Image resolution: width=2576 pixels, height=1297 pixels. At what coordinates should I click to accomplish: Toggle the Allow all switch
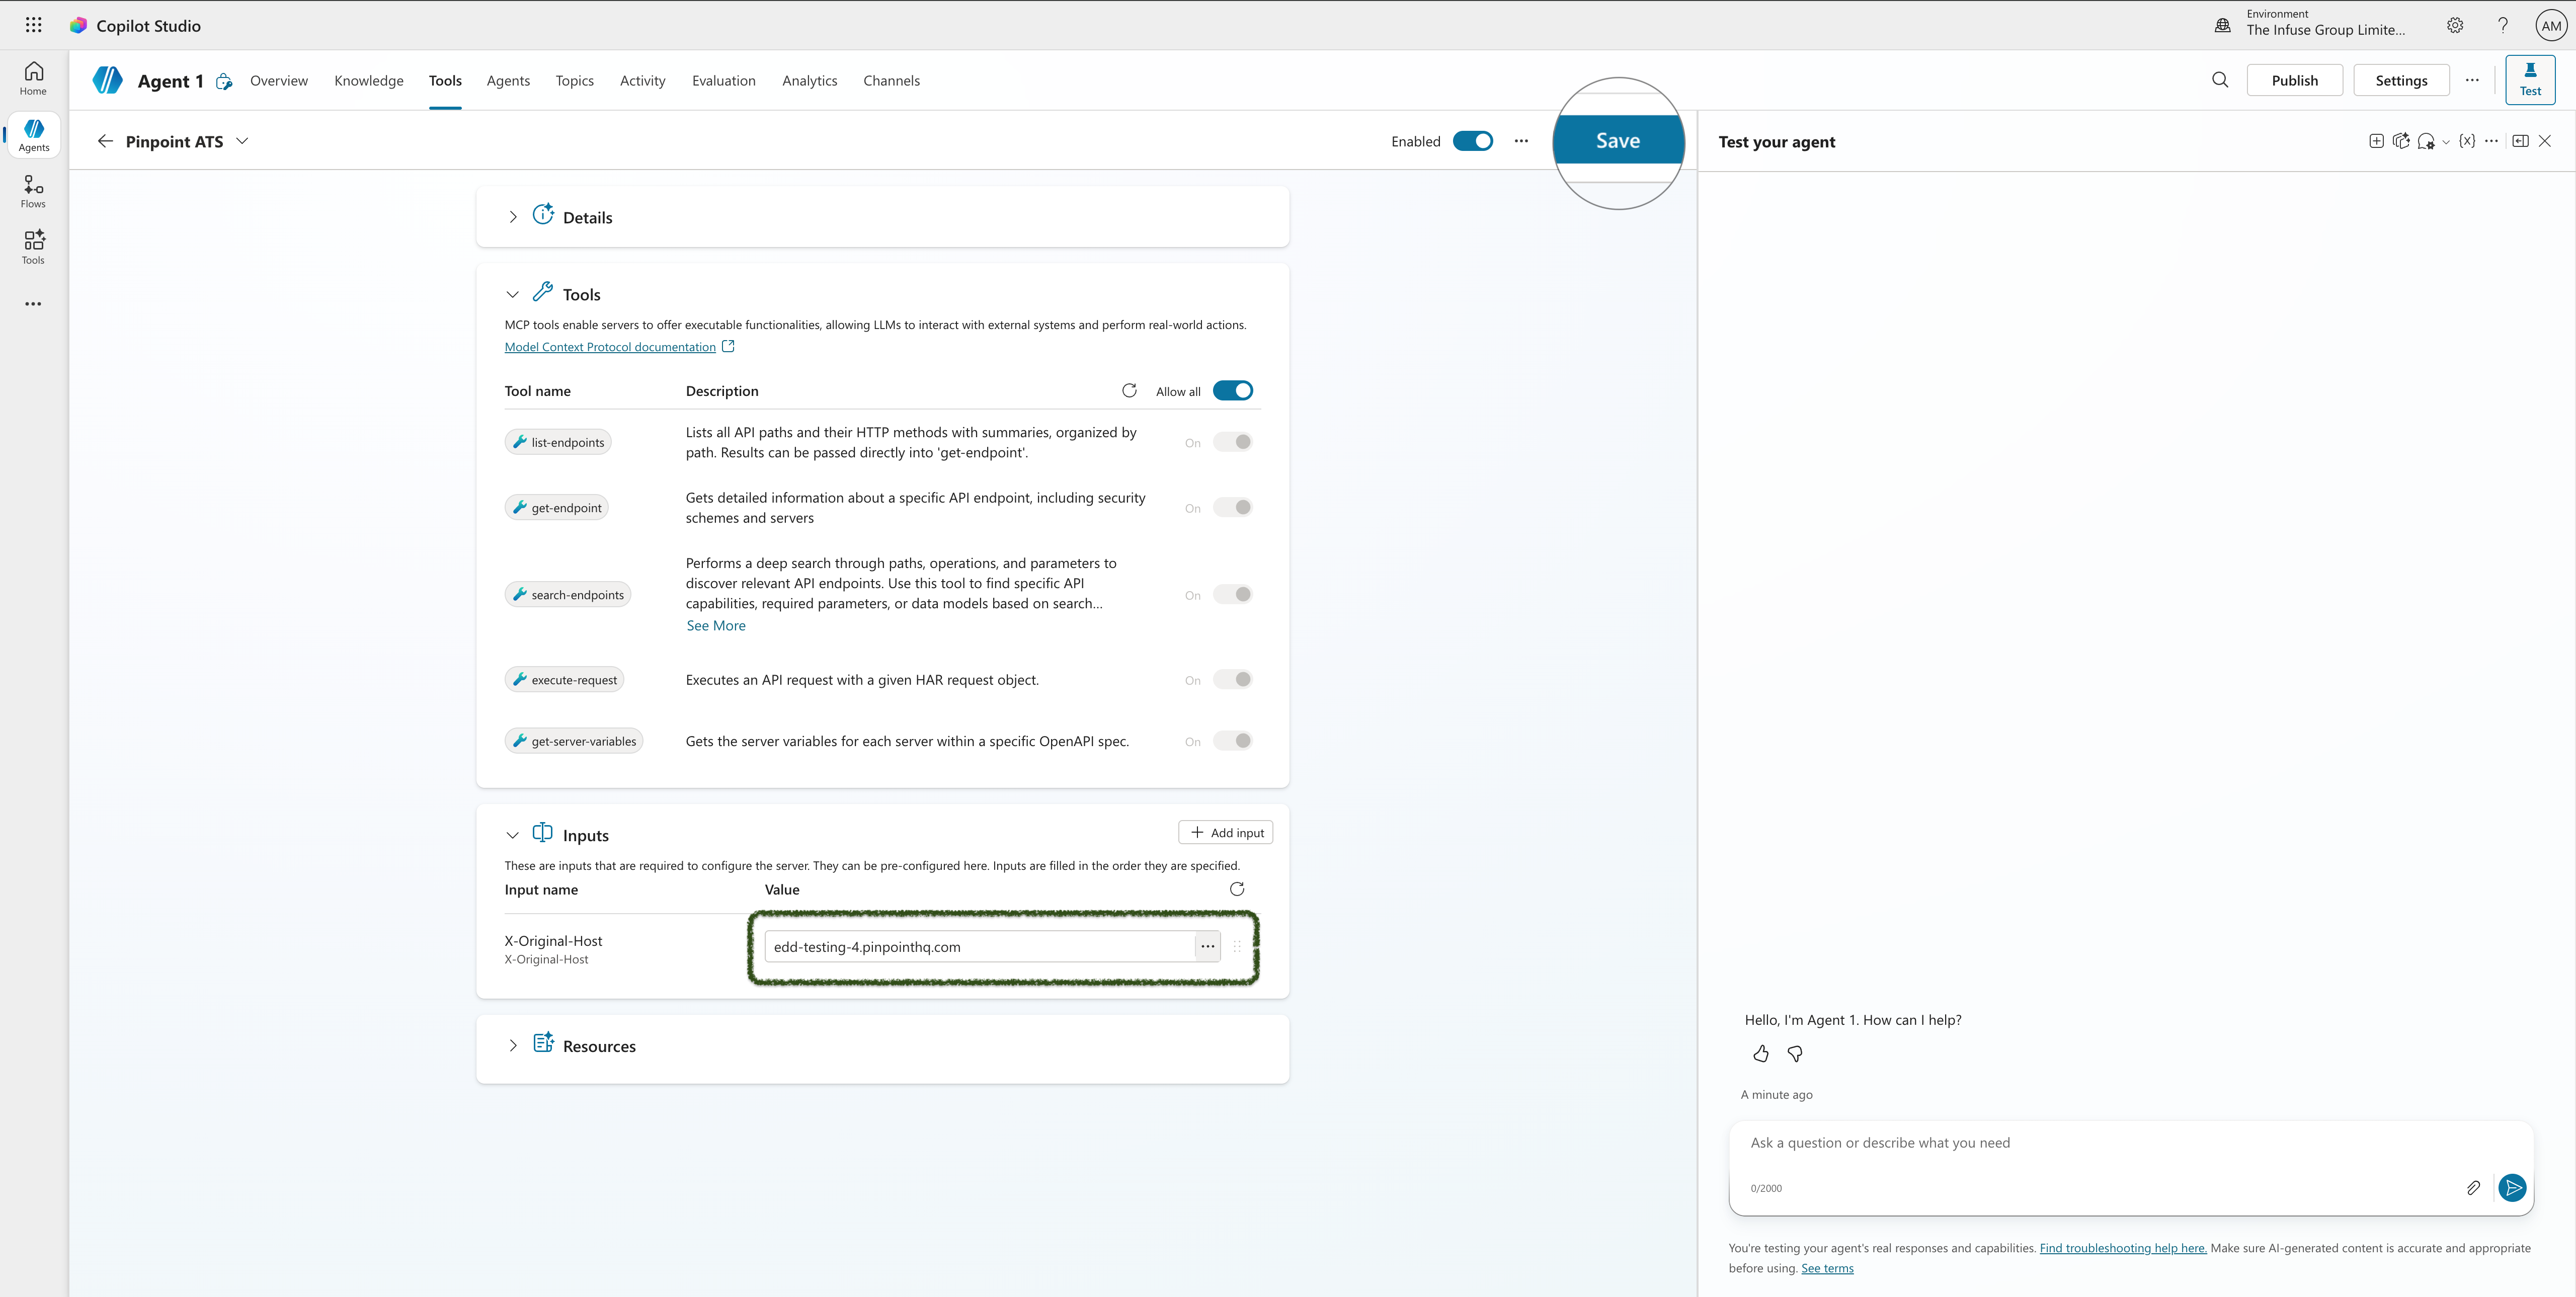pyautogui.click(x=1232, y=391)
